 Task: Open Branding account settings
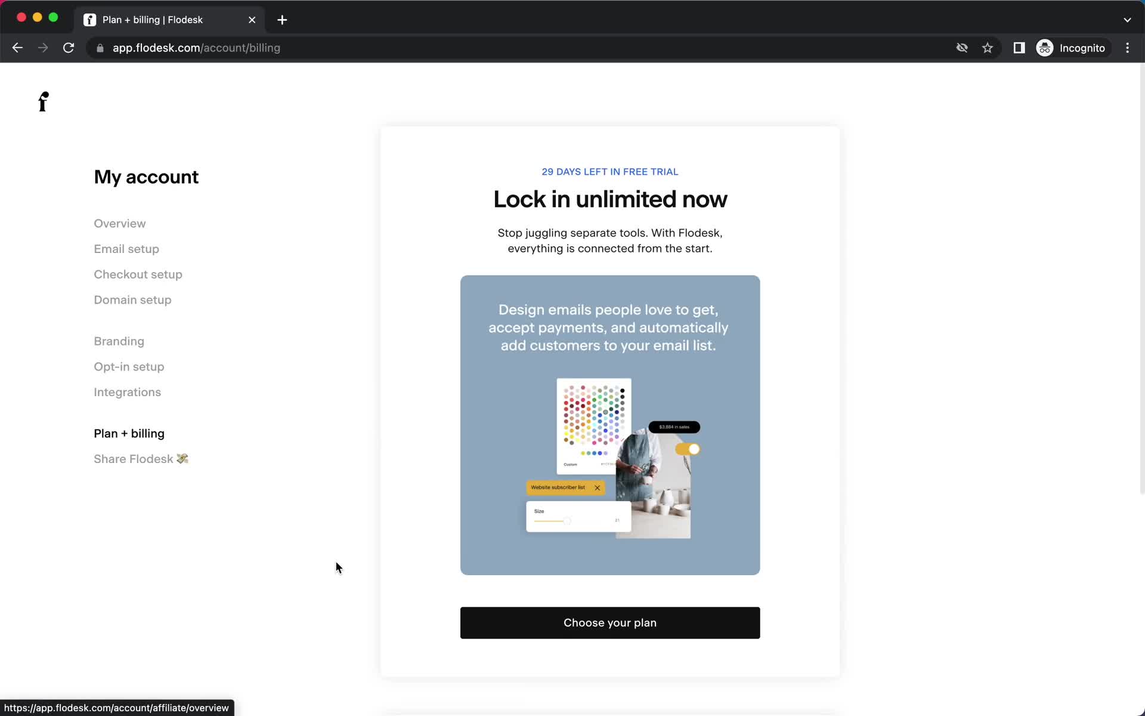[119, 341]
